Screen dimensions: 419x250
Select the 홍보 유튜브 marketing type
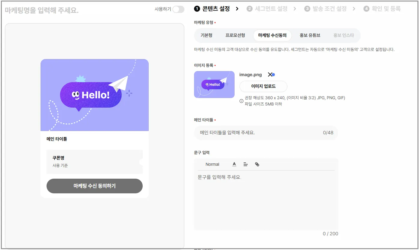click(x=310, y=35)
